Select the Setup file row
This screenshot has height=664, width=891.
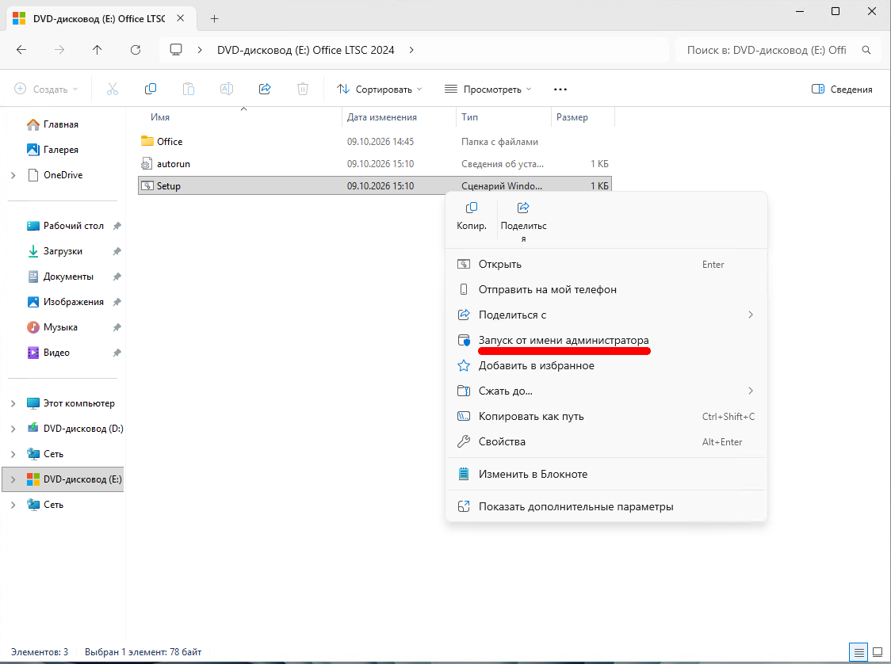[x=375, y=185]
